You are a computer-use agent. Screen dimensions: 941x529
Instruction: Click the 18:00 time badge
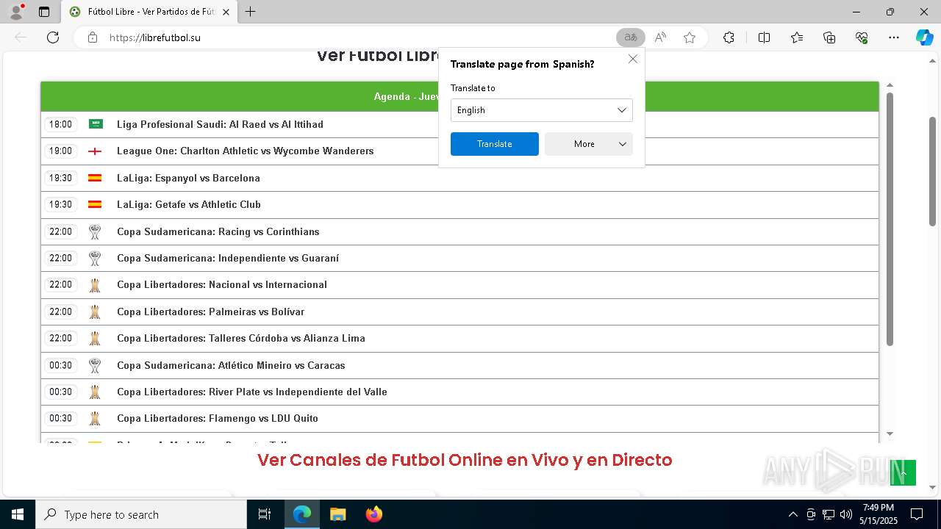60,124
